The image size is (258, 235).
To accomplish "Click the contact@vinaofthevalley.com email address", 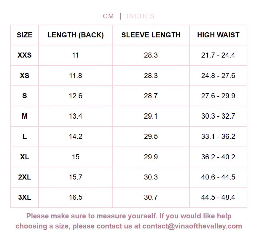I will coord(192,226).
